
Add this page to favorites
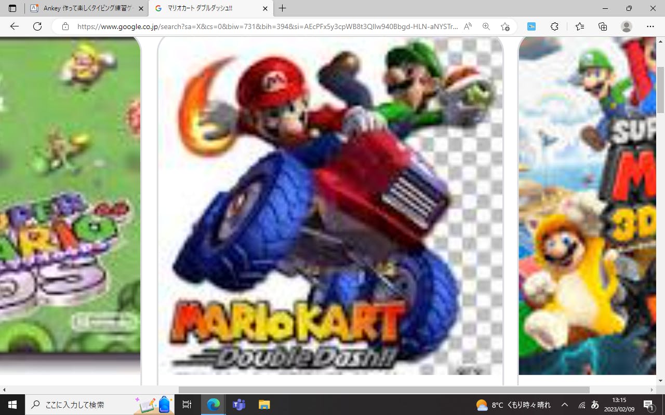click(x=505, y=26)
